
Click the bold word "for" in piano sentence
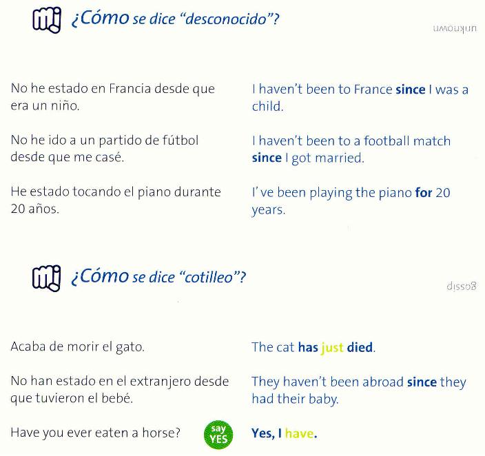[x=424, y=193]
